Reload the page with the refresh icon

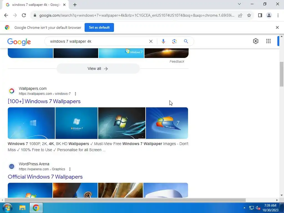(24, 16)
